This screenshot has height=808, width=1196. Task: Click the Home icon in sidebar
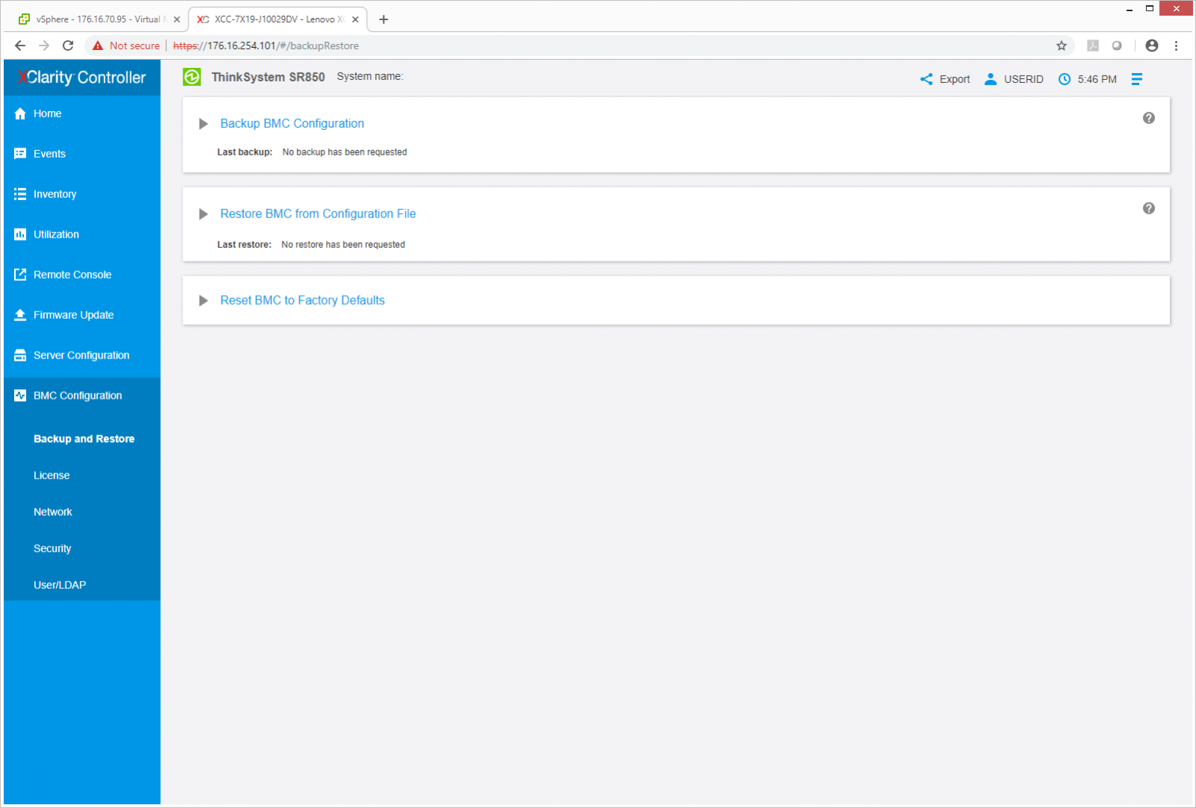tap(20, 114)
